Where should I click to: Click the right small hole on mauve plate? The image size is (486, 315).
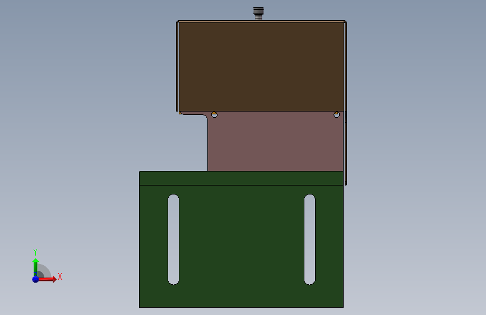click(336, 115)
